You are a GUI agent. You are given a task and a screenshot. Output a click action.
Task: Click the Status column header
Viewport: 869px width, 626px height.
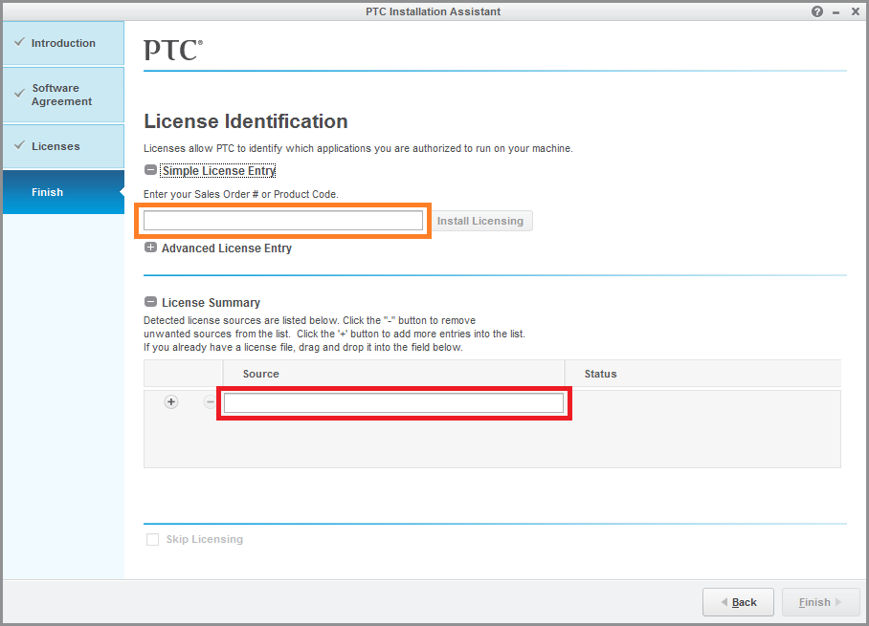click(702, 374)
